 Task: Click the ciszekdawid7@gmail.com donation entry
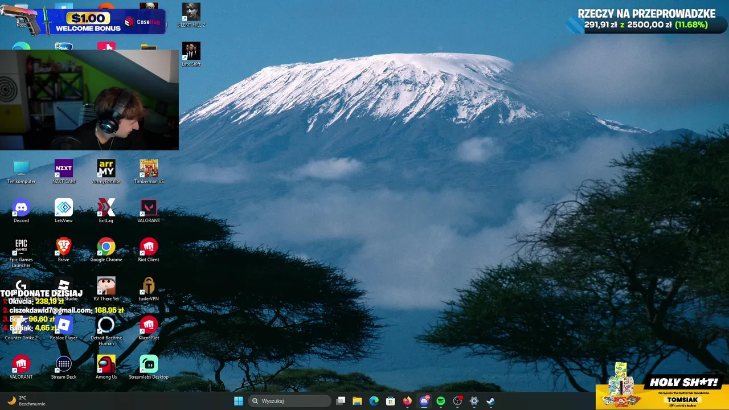(63, 310)
